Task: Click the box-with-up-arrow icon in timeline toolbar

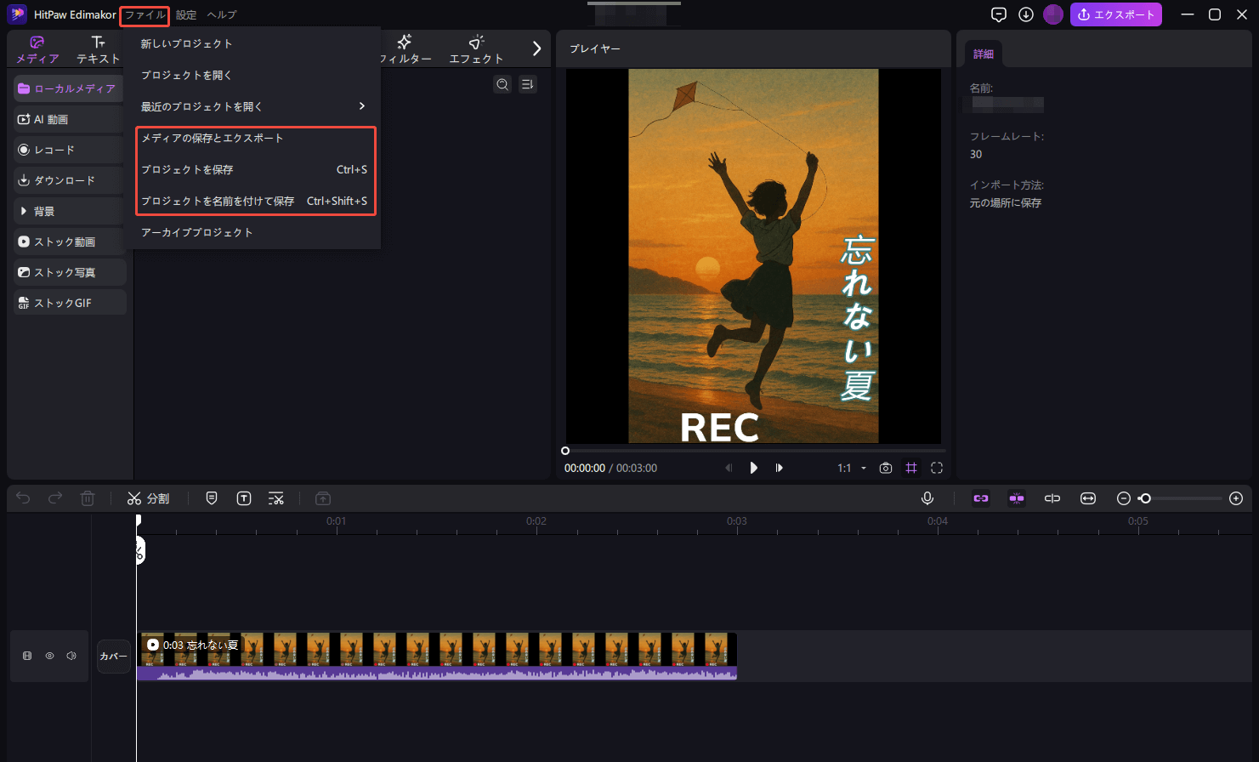Action: tap(323, 498)
